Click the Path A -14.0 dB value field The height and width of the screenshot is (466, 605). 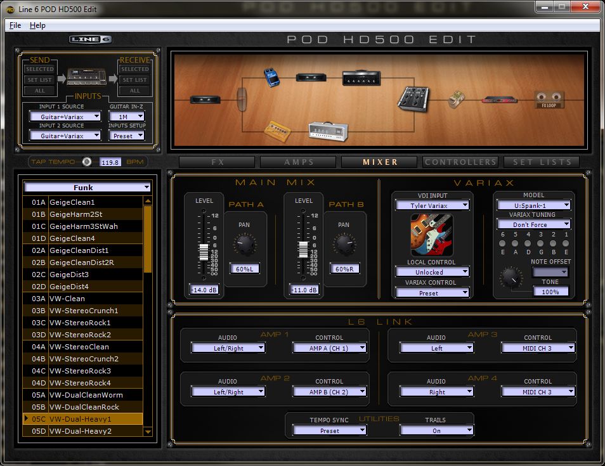click(x=204, y=290)
